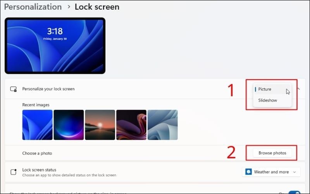Image resolution: width=310 pixels, height=194 pixels.
Task: Click the Lock screen status icon
Action: point(14,172)
